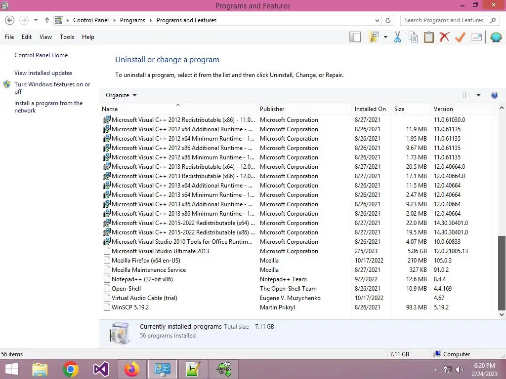Go to Control Panel Home
506x379 pixels.
pyautogui.click(x=41, y=55)
